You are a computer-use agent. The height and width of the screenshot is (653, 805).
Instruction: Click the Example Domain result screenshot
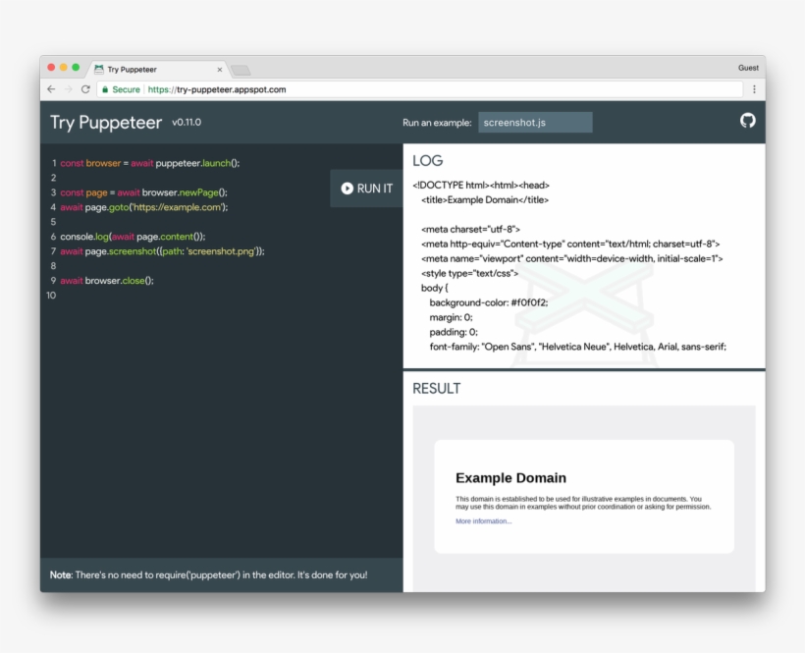point(583,496)
